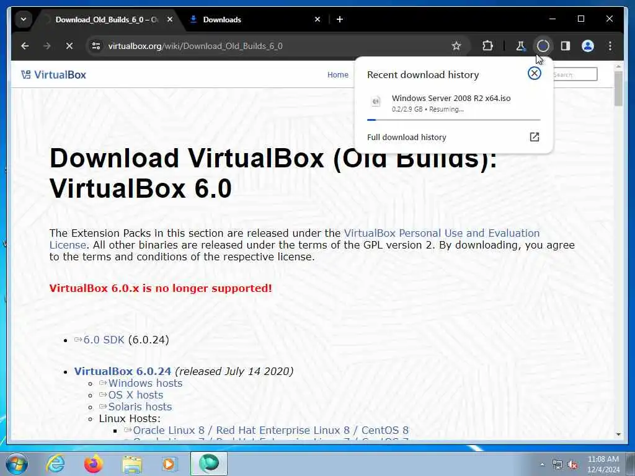Image resolution: width=635 pixels, height=476 pixels.
Task: Select the active browser taskbar icon
Action: (209, 464)
